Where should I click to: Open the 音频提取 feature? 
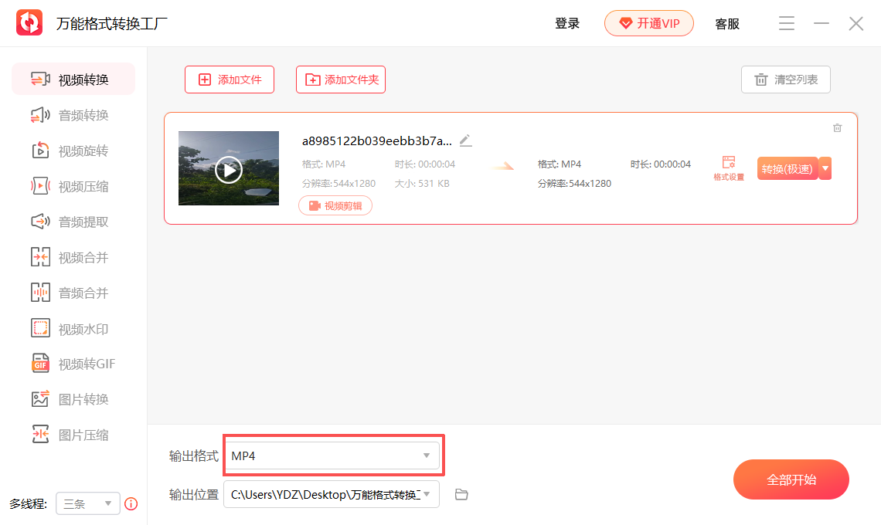point(73,221)
